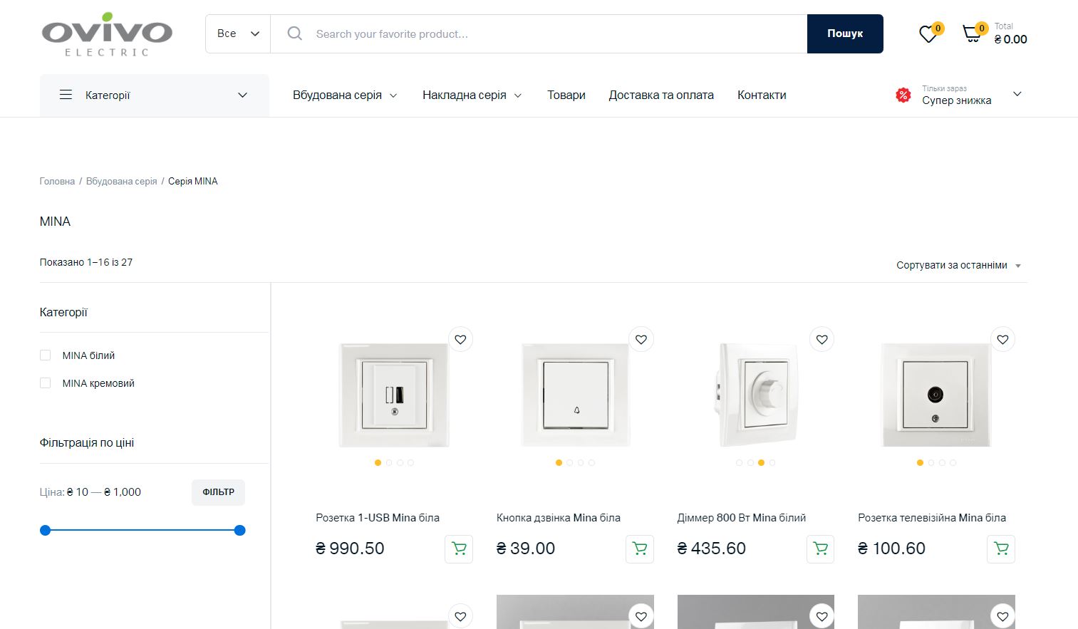The height and width of the screenshot is (629, 1078).
Task: Add Діммер 800 Вт Mina білий to wishlist
Action: click(822, 340)
